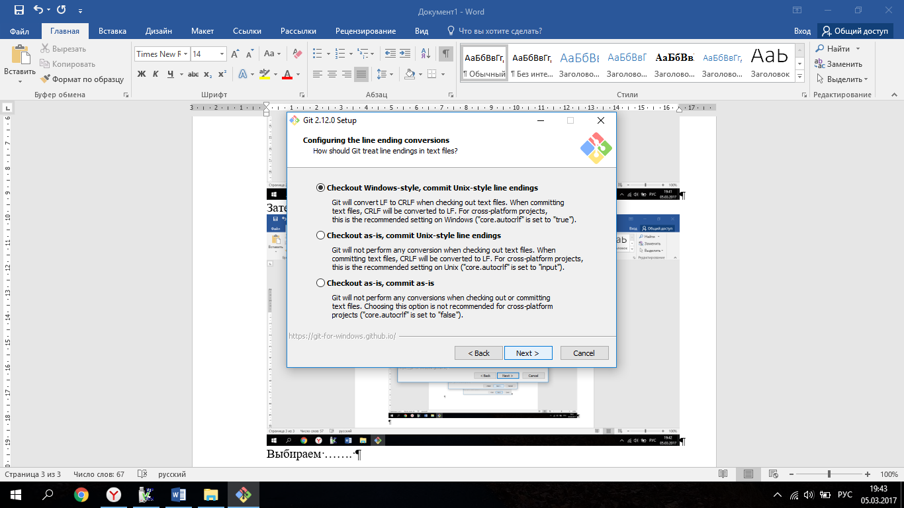Click the Save icon in quick access toolbar
904x508 pixels.
(x=19, y=11)
